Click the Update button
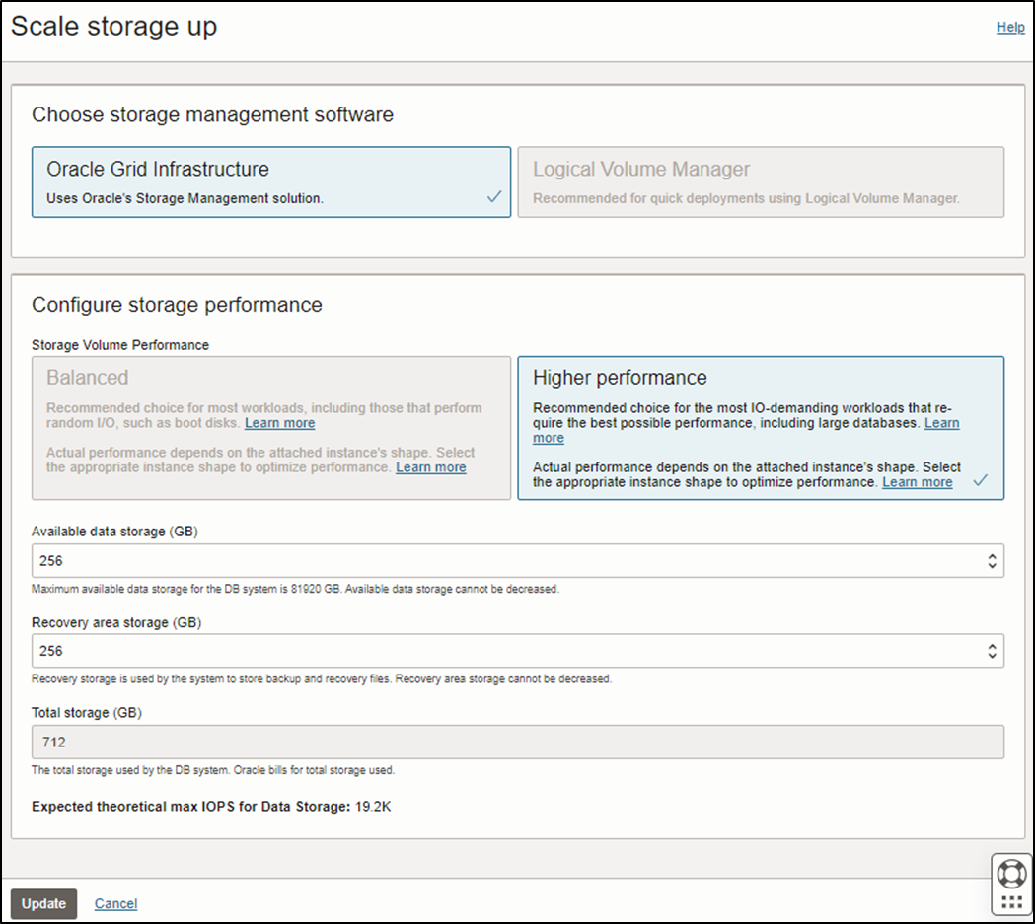Image resolution: width=1035 pixels, height=924 pixels. 43,903
